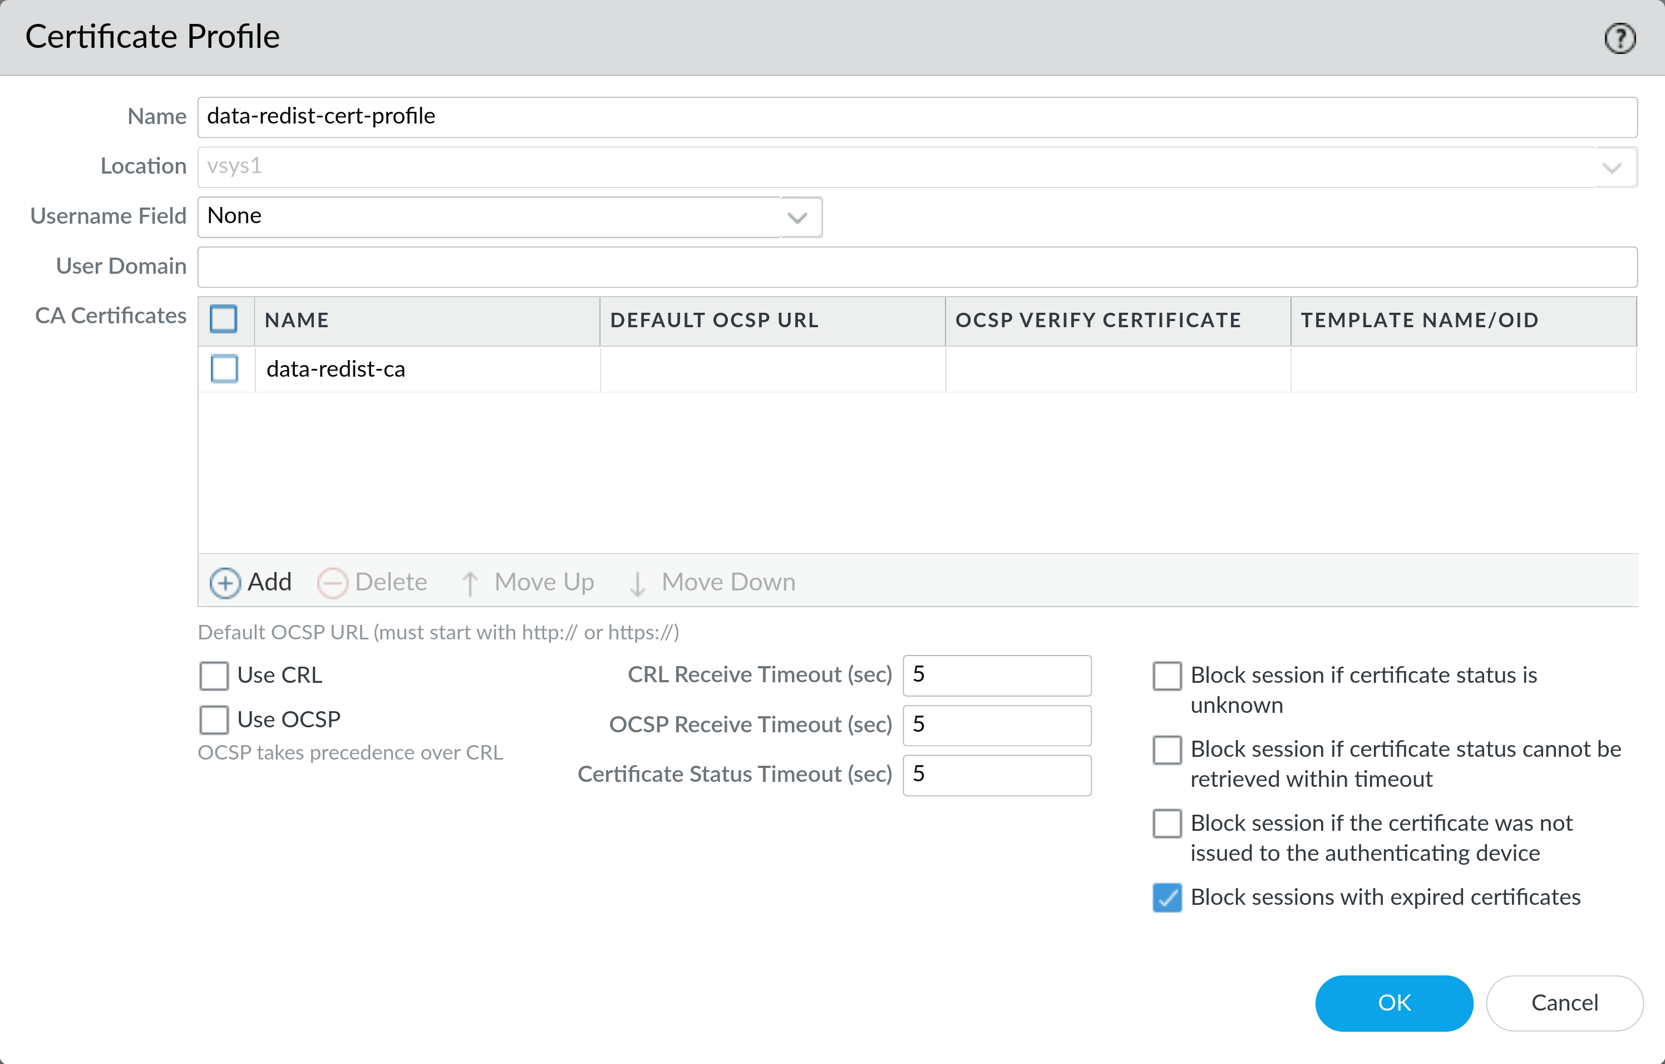Enable the Use CRL option
This screenshot has height=1064, width=1665.
click(x=214, y=676)
